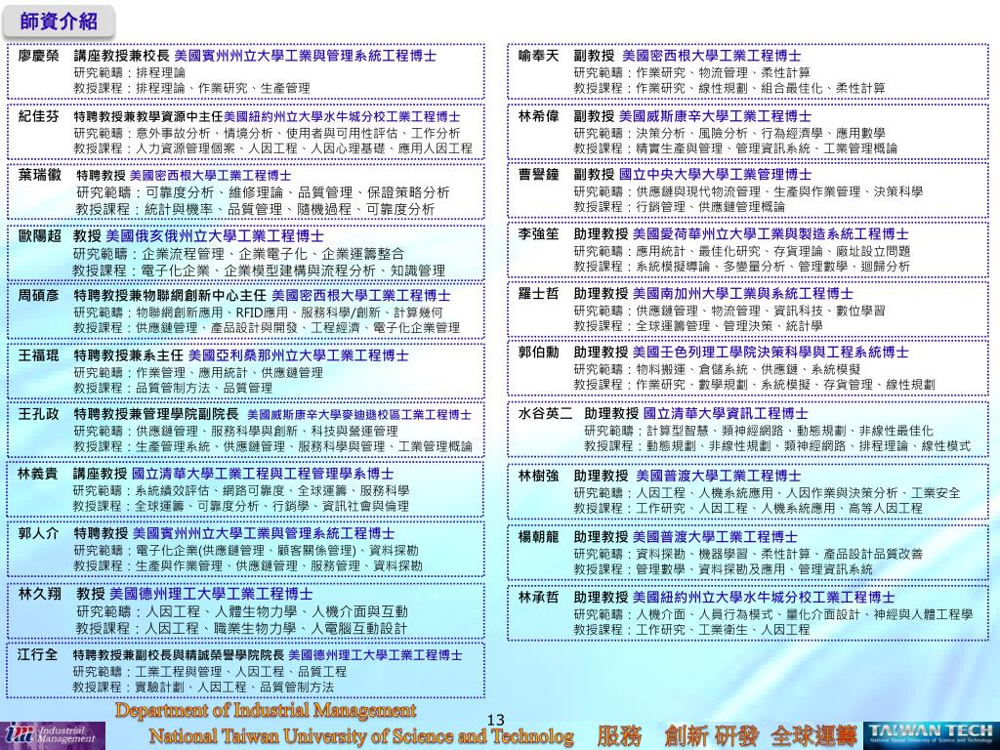Click 江行全's courses line starting 實驗計劃
The height and width of the screenshot is (750, 1000).
[203, 687]
